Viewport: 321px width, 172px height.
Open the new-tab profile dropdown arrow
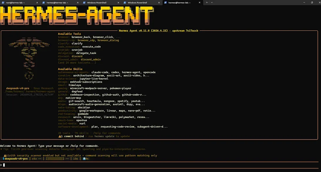point(212,3)
